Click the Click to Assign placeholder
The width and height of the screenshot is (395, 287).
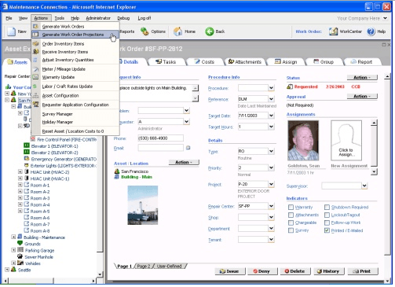[x=346, y=140]
